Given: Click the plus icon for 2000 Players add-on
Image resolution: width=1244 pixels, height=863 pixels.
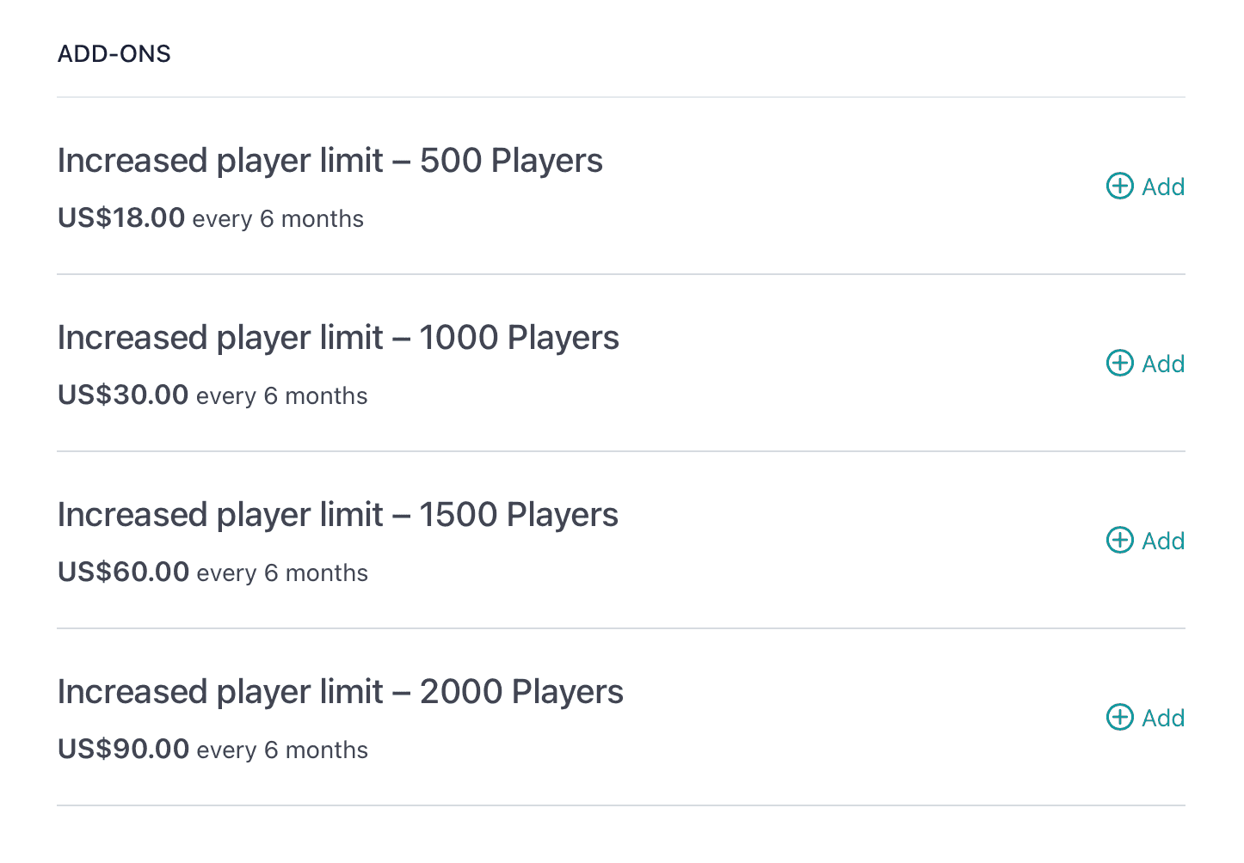Looking at the screenshot, I should (x=1119, y=717).
